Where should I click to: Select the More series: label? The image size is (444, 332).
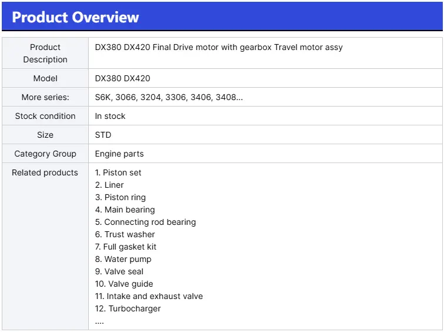coord(45,97)
